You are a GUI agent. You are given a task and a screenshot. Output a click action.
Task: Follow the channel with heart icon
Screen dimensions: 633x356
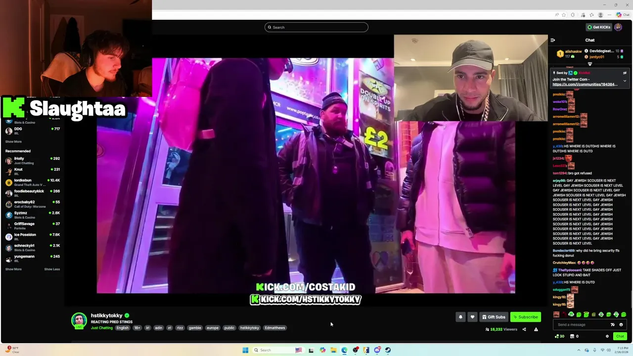tap(472, 317)
